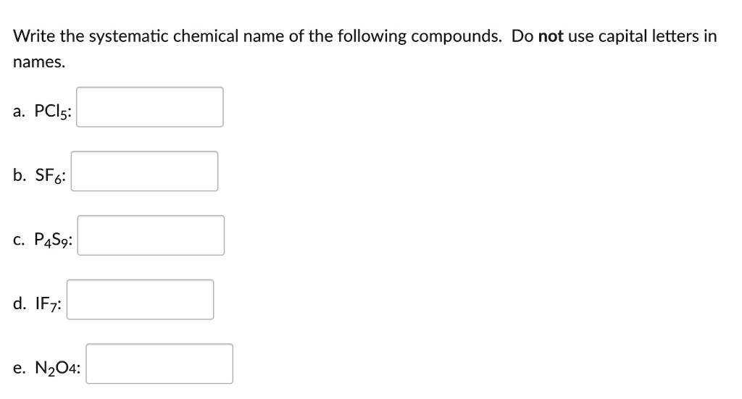Click the bold word "not" in instructions
Image resolution: width=742 pixels, height=399 pixels.
pyautogui.click(x=551, y=36)
